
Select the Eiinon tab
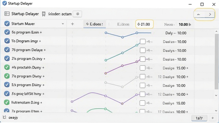click(123, 24)
